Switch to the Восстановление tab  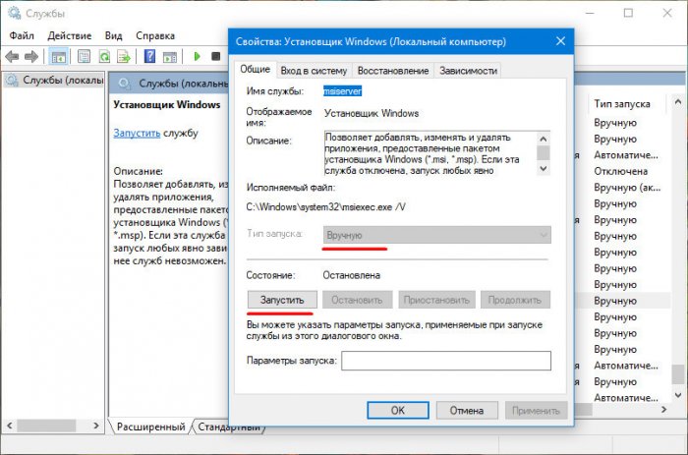[x=393, y=71]
